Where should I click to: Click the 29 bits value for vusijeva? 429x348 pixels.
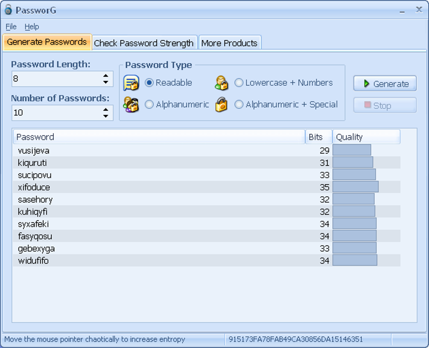pyautogui.click(x=325, y=150)
